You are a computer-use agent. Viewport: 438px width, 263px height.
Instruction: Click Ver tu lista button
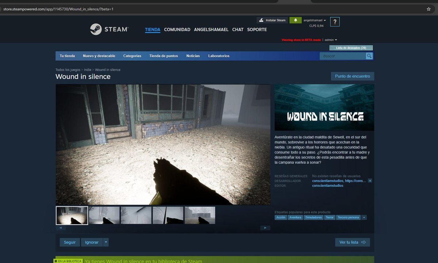[353, 242]
